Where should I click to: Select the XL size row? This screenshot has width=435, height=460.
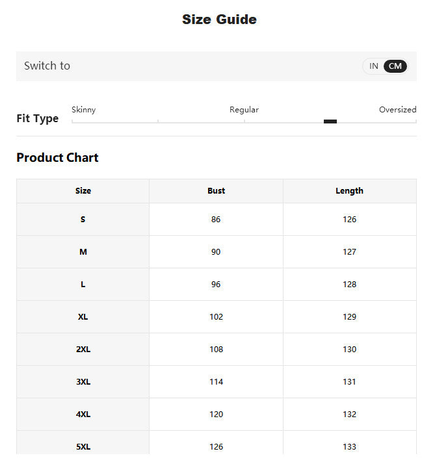(x=217, y=317)
